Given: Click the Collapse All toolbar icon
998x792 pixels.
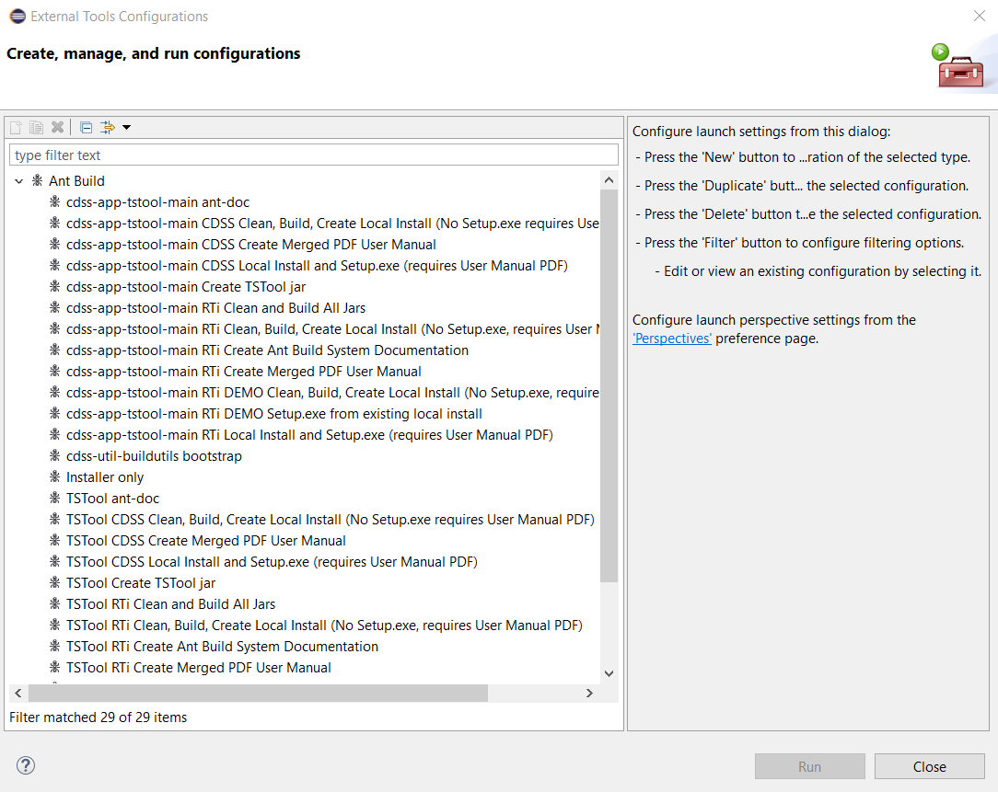Looking at the screenshot, I should (86, 128).
